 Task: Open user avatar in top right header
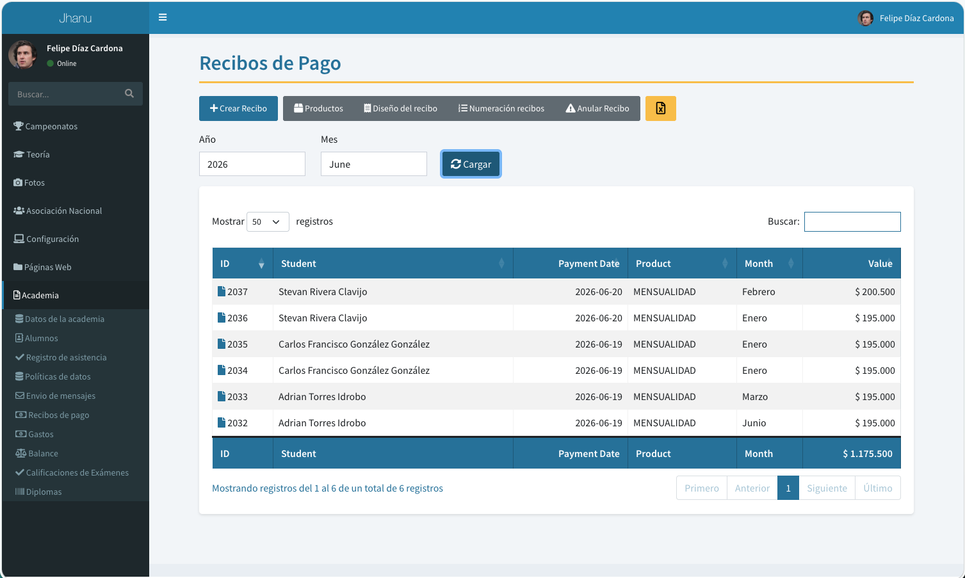865,18
